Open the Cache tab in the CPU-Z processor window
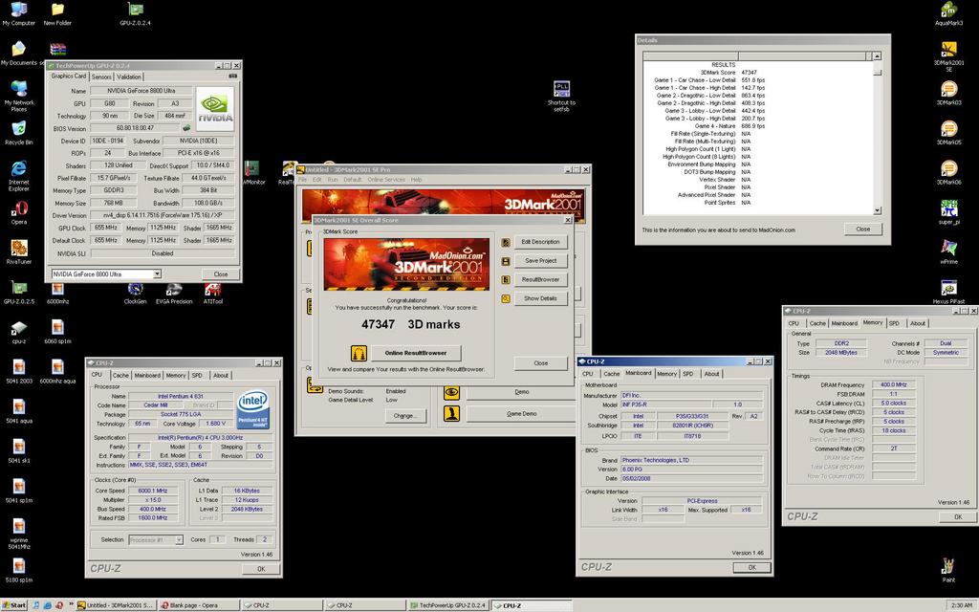Screen dimensions: 979x612 [120, 375]
